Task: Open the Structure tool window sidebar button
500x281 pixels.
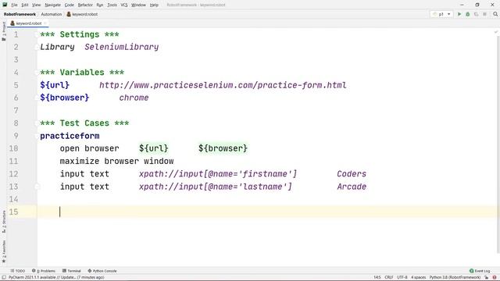Action: [4, 222]
